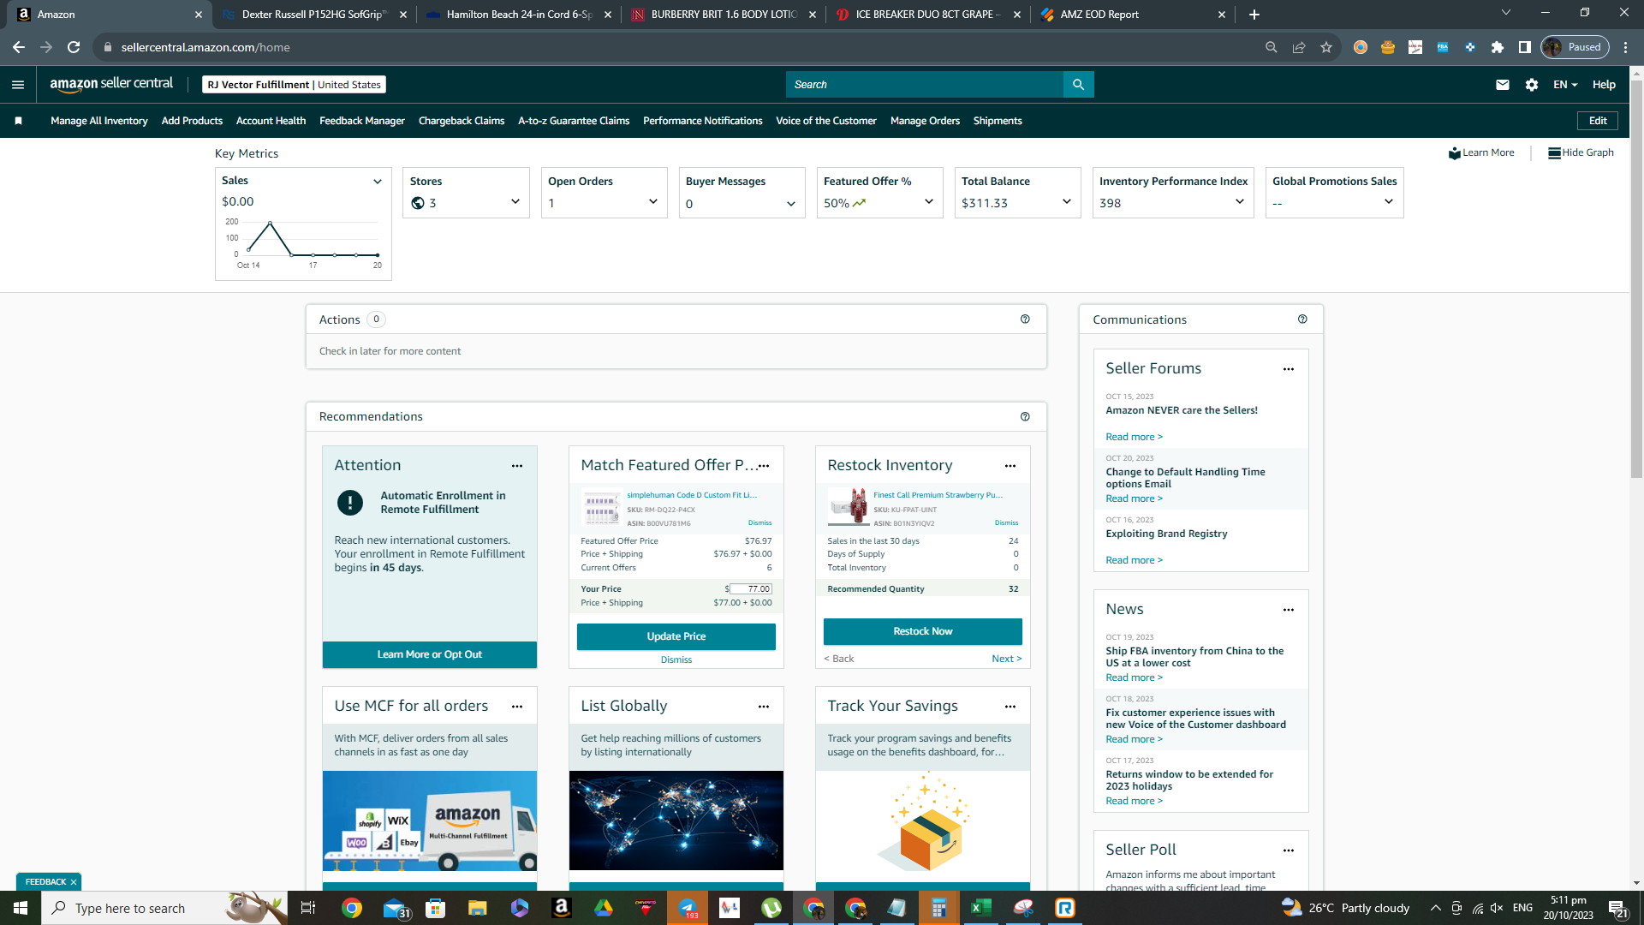Open the Seller Central hamburger menu
The height and width of the screenshot is (925, 1644).
point(18,84)
